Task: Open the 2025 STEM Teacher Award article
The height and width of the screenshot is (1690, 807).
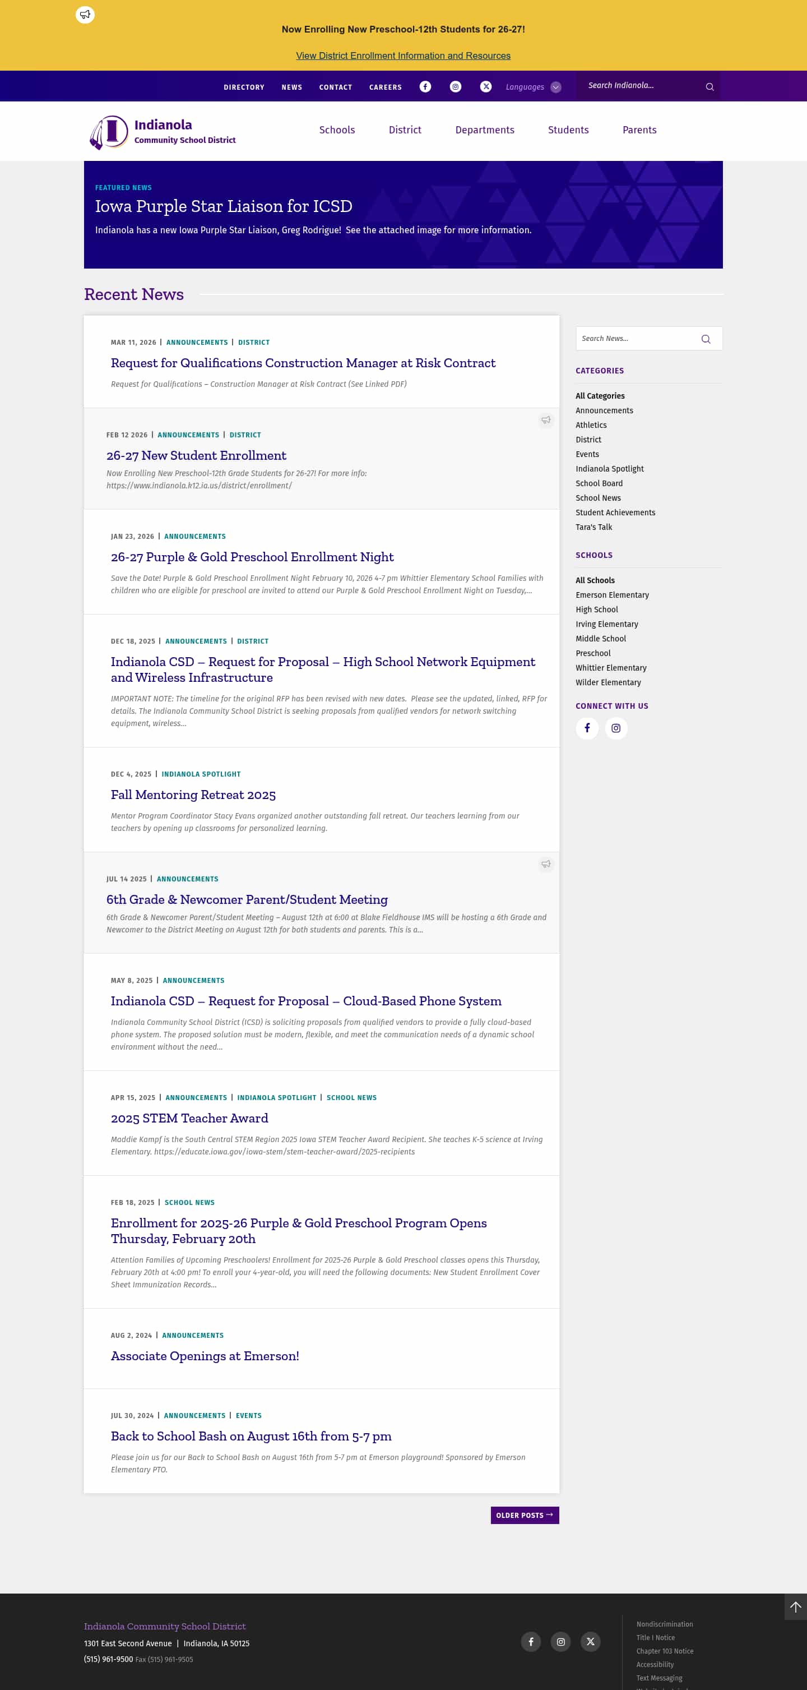Action: click(189, 1118)
